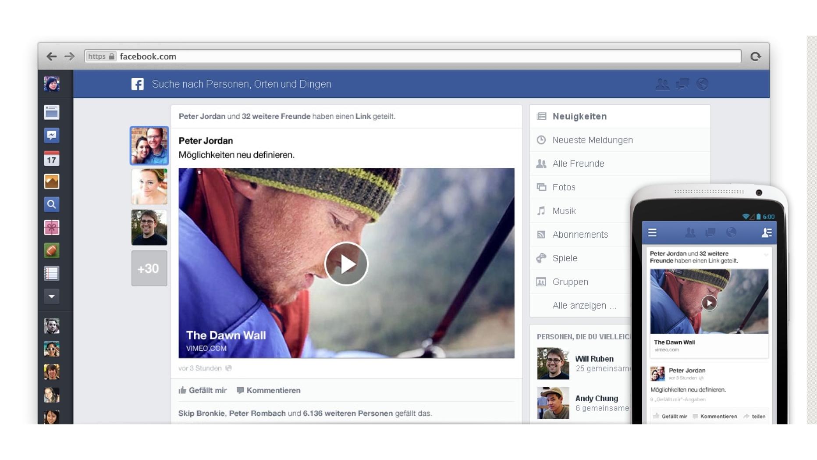Click the magnifier search icon in sidebar
The height and width of the screenshot is (460, 817).
click(51, 204)
